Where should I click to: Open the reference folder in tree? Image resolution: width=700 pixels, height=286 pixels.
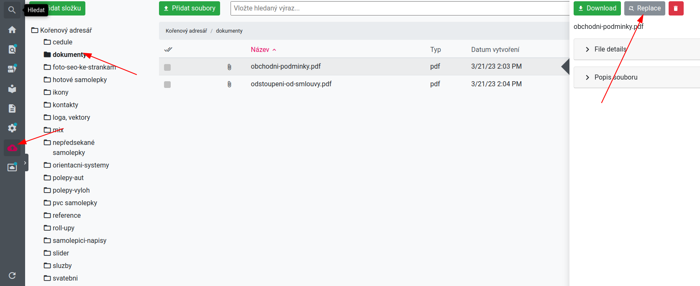pyautogui.click(x=67, y=215)
